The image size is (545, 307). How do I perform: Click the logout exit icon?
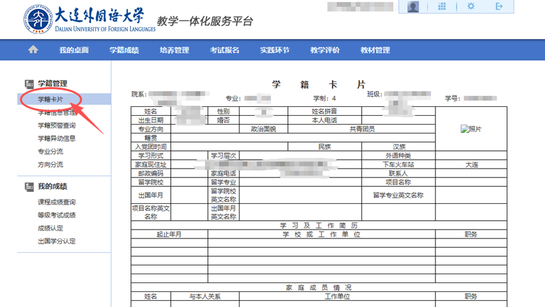(499, 6)
